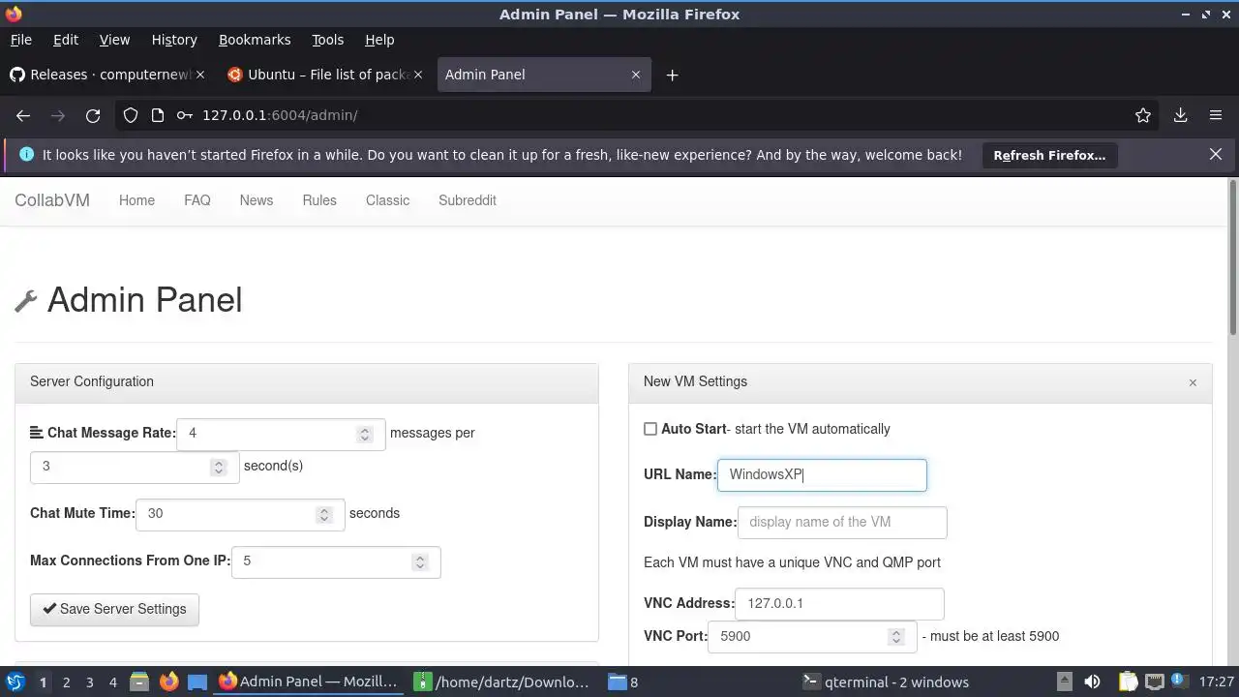Open the File menu
This screenshot has height=697, width=1239.
20,40
